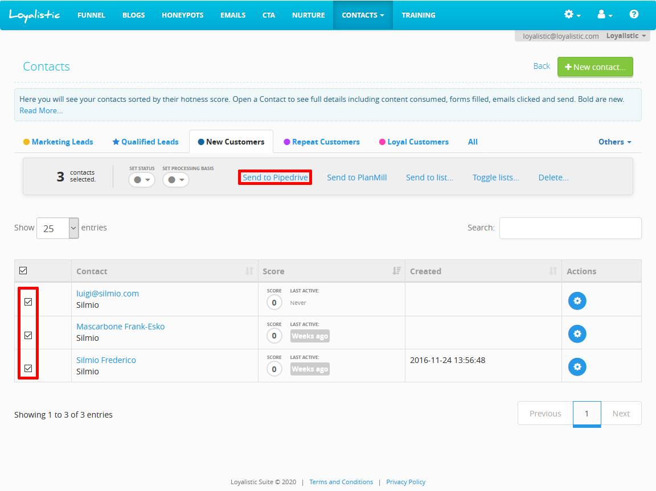Screen dimensions: 656x491
Task: Open actions gear for luigi@silmio.com
Action: [577, 301]
